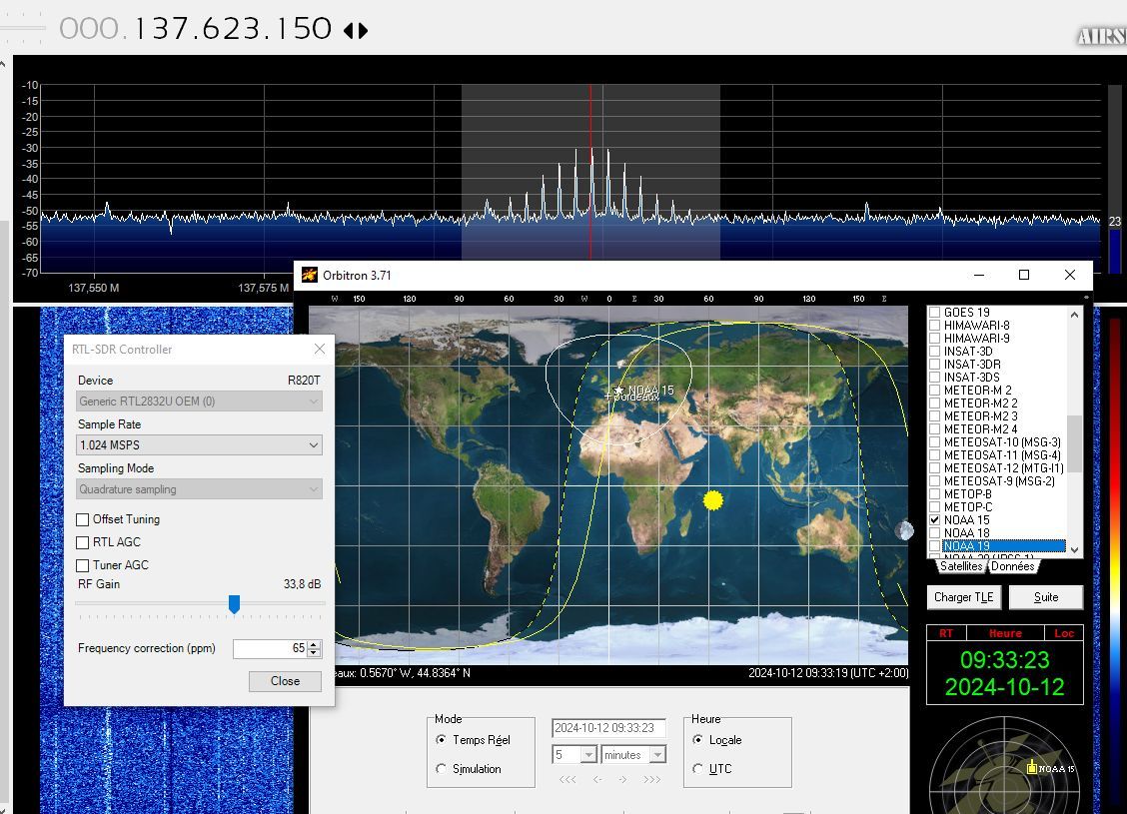This screenshot has width=1127, height=814.
Task: Check the NOAA 19 satellite checkbox
Action: point(934,546)
